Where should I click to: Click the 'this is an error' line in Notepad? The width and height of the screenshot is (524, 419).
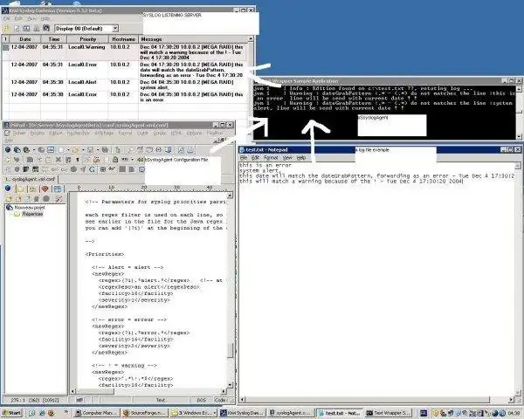coord(265,165)
